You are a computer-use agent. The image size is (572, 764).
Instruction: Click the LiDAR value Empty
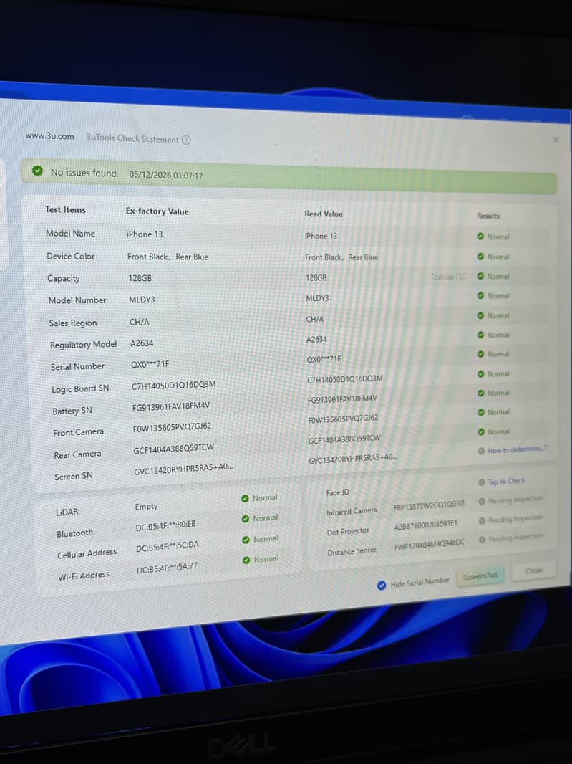point(146,506)
